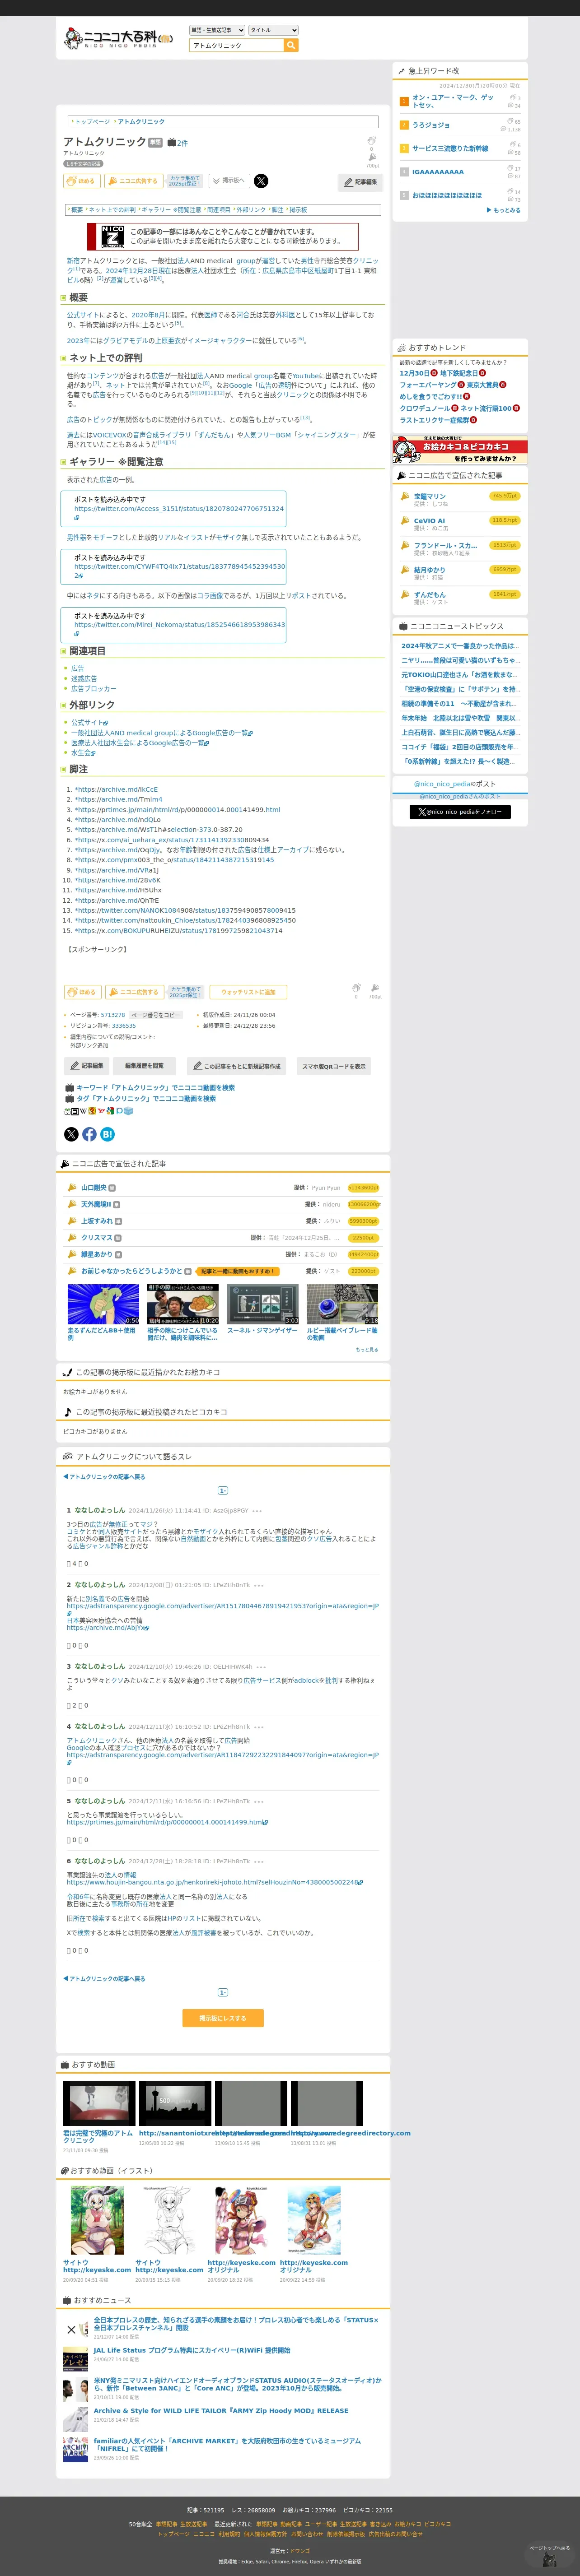Open options dots on comment 3

[262, 1667]
